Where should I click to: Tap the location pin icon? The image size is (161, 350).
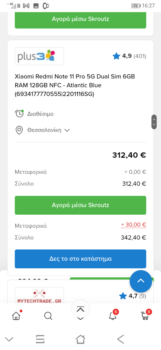tap(19, 130)
